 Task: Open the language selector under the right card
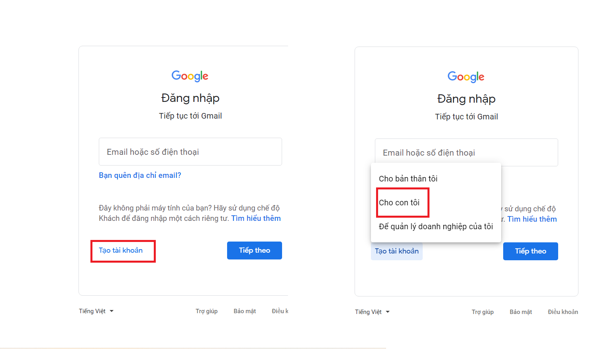coord(372,312)
